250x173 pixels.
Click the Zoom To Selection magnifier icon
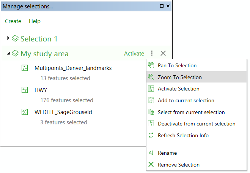point(151,77)
